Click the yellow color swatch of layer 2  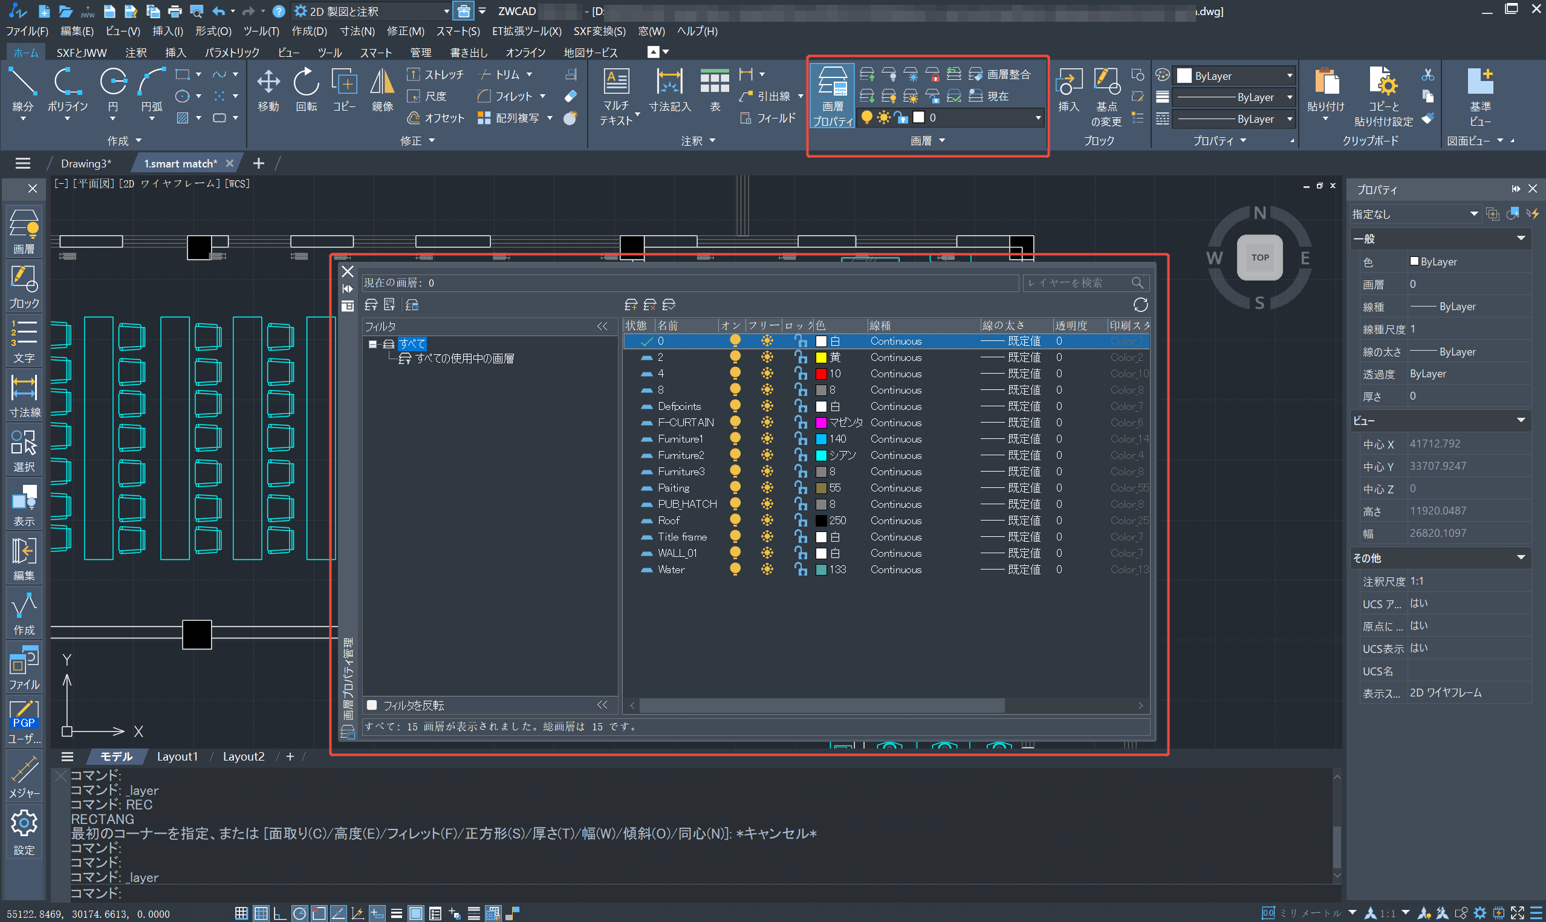pyautogui.click(x=820, y=357)
